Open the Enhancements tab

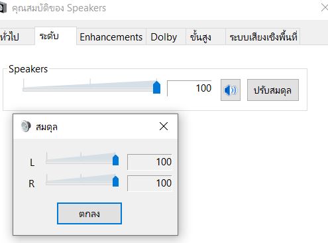point(111,37)
